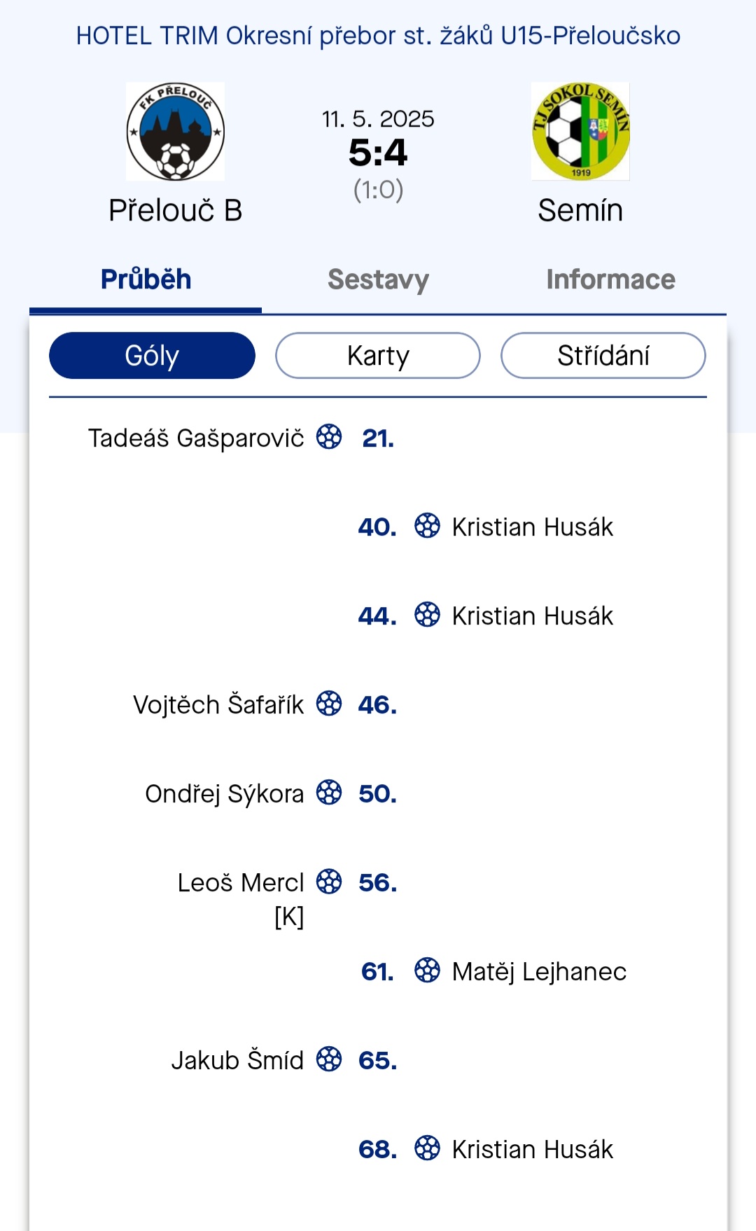Image resolution: width=756 pixels, height=1231 pixels.
Task: Click the ball icon beside Ondřej Sýkora
Action: click(329, 793)
